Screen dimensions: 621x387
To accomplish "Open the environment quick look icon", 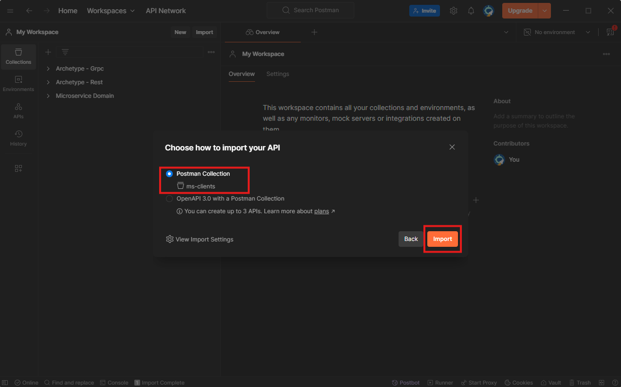I will click(610, 32).
